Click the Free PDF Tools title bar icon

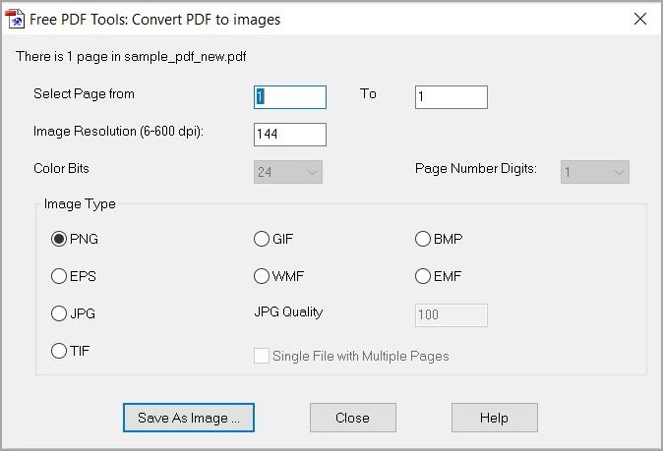(16, 18)
